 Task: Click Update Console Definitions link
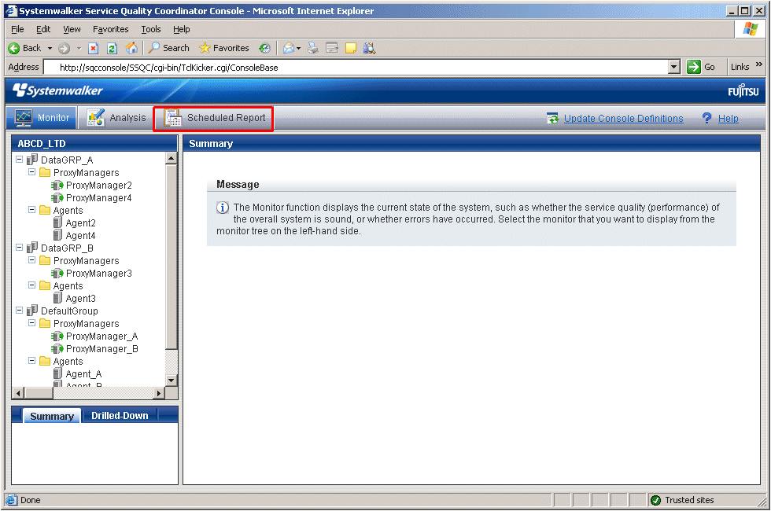(x=623, y=119)
